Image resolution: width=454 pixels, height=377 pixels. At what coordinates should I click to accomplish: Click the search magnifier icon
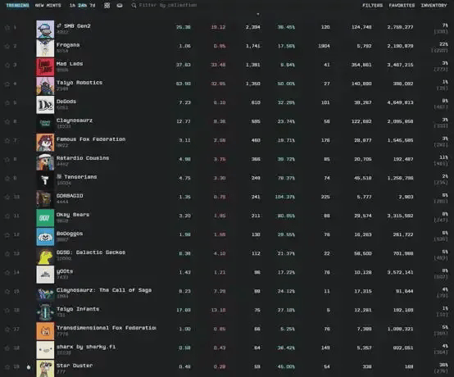pos(134,6)
